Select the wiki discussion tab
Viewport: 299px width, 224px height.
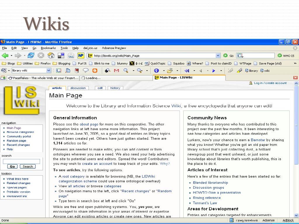point(78,88)
